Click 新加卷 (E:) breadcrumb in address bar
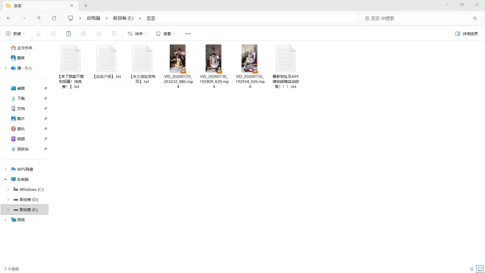 point(123,18)
